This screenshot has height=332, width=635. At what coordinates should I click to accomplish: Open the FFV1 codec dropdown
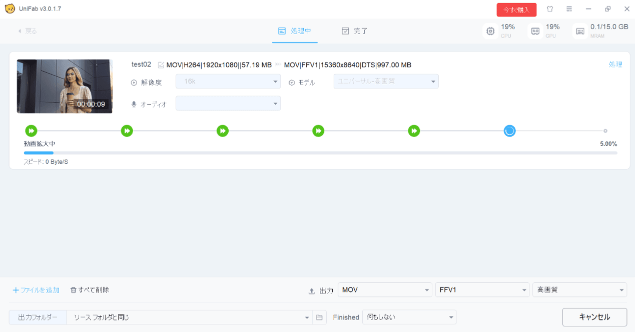coord(482,290)
